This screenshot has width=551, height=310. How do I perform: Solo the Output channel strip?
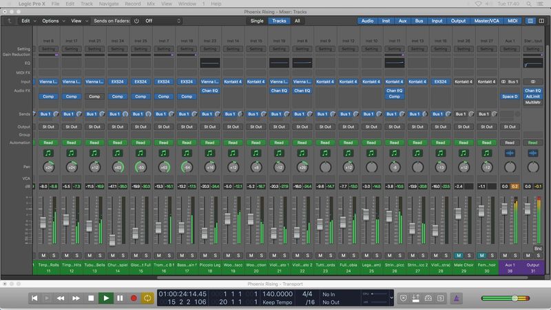click(538, 256)
